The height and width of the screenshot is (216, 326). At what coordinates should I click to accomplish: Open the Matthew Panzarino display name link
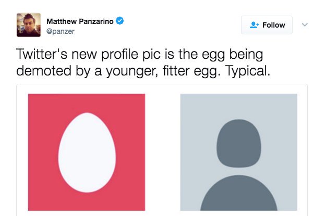pyautogui.click(x=80, y=21)
